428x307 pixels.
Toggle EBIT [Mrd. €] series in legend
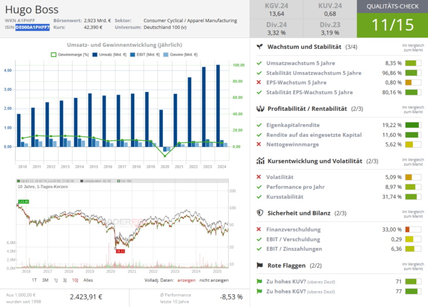145,54
